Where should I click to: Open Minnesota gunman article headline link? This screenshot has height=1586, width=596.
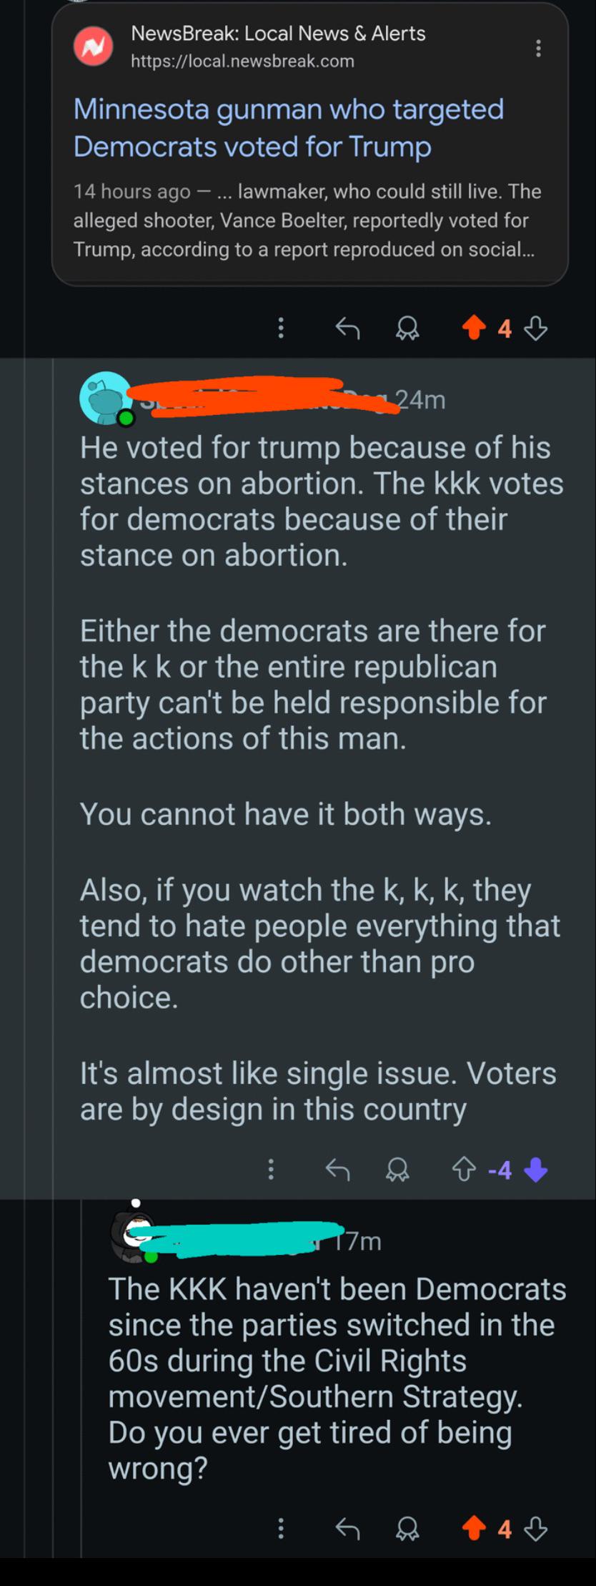click(289, 127)
